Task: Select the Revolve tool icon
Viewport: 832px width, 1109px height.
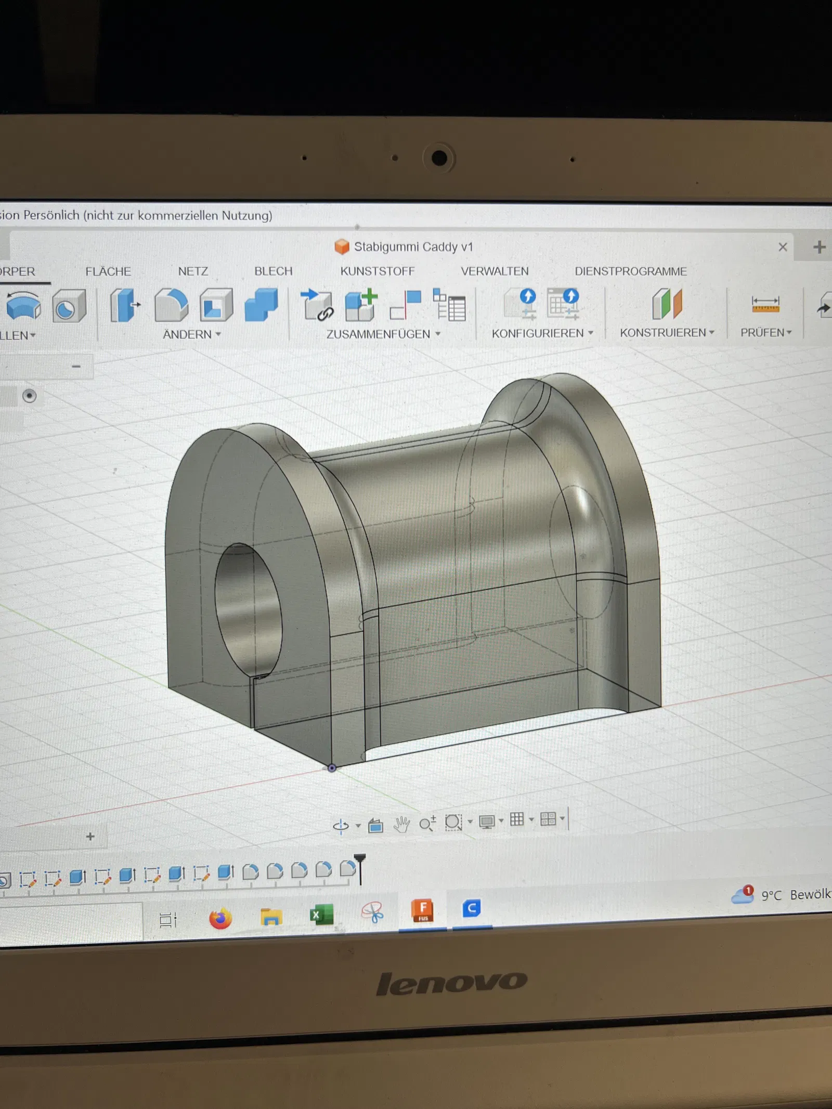Action: 23,305
